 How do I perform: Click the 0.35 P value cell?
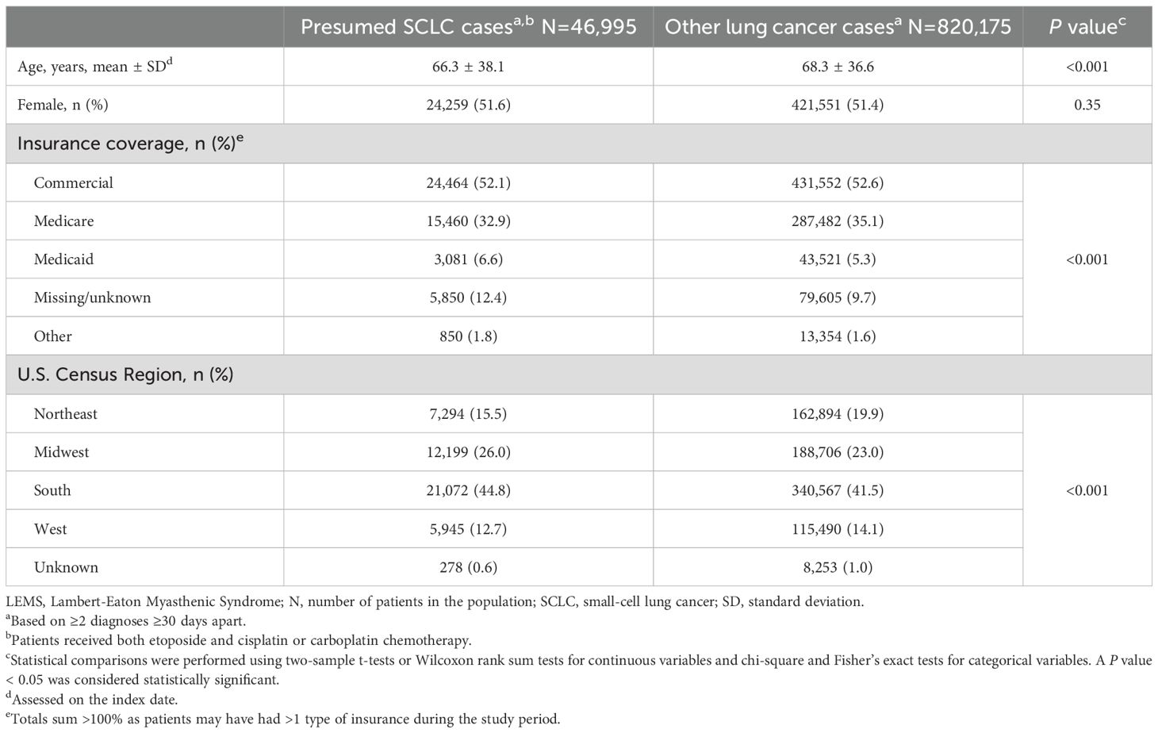tap(1087, 105)
